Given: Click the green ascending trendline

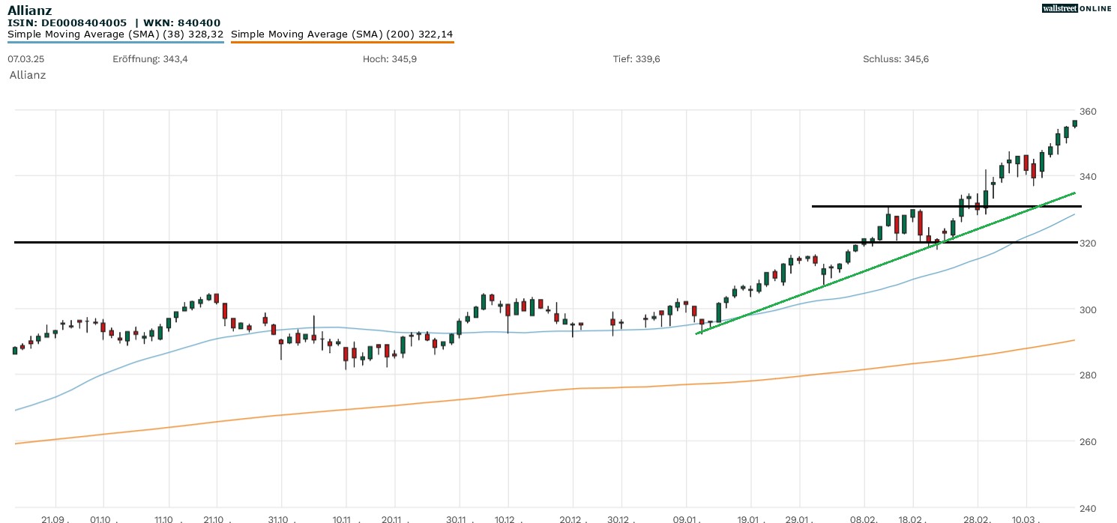Looking at the screenshot, I should [x=885, y=263].
